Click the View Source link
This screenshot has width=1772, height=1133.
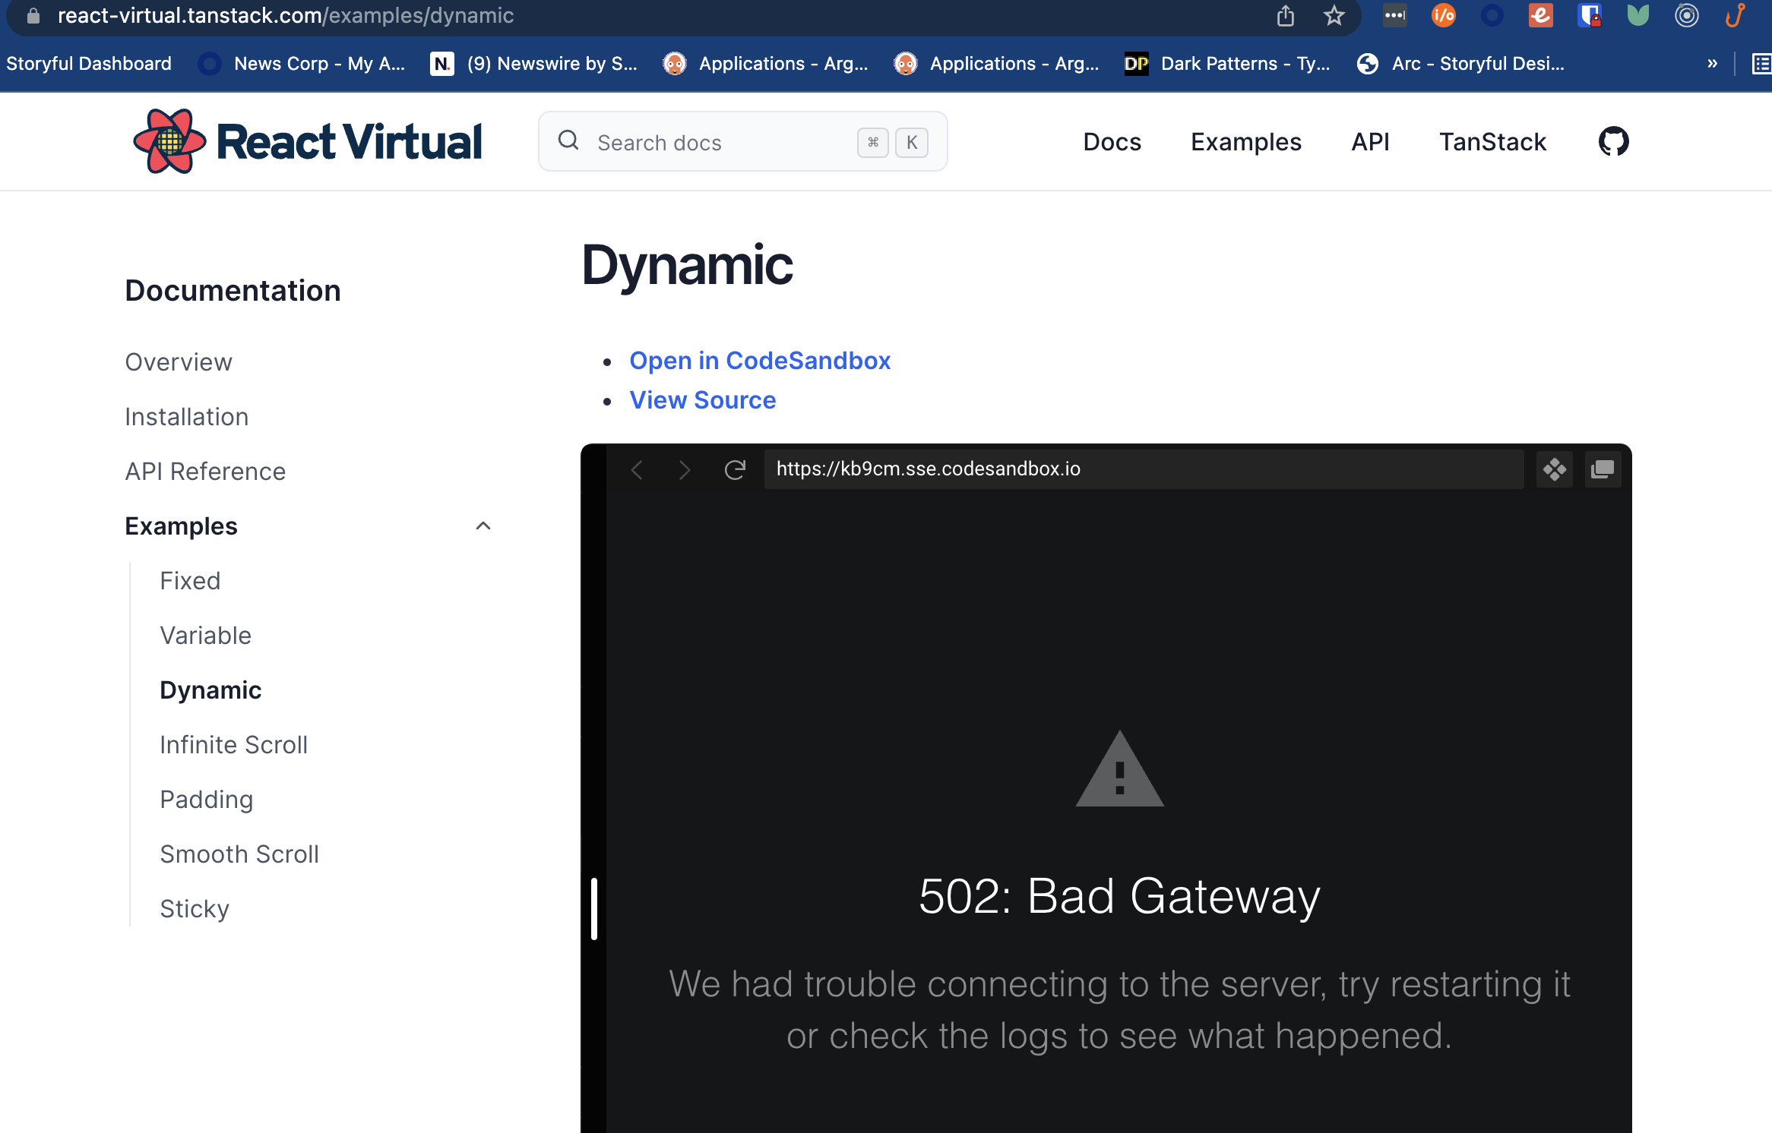(x=702, y=399)
